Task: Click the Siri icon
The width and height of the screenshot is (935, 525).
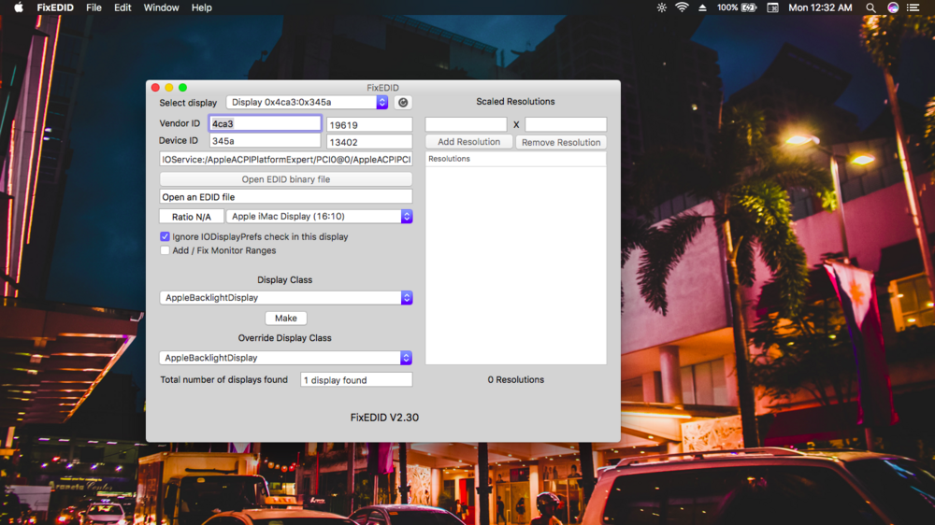Action: (893, 7)
